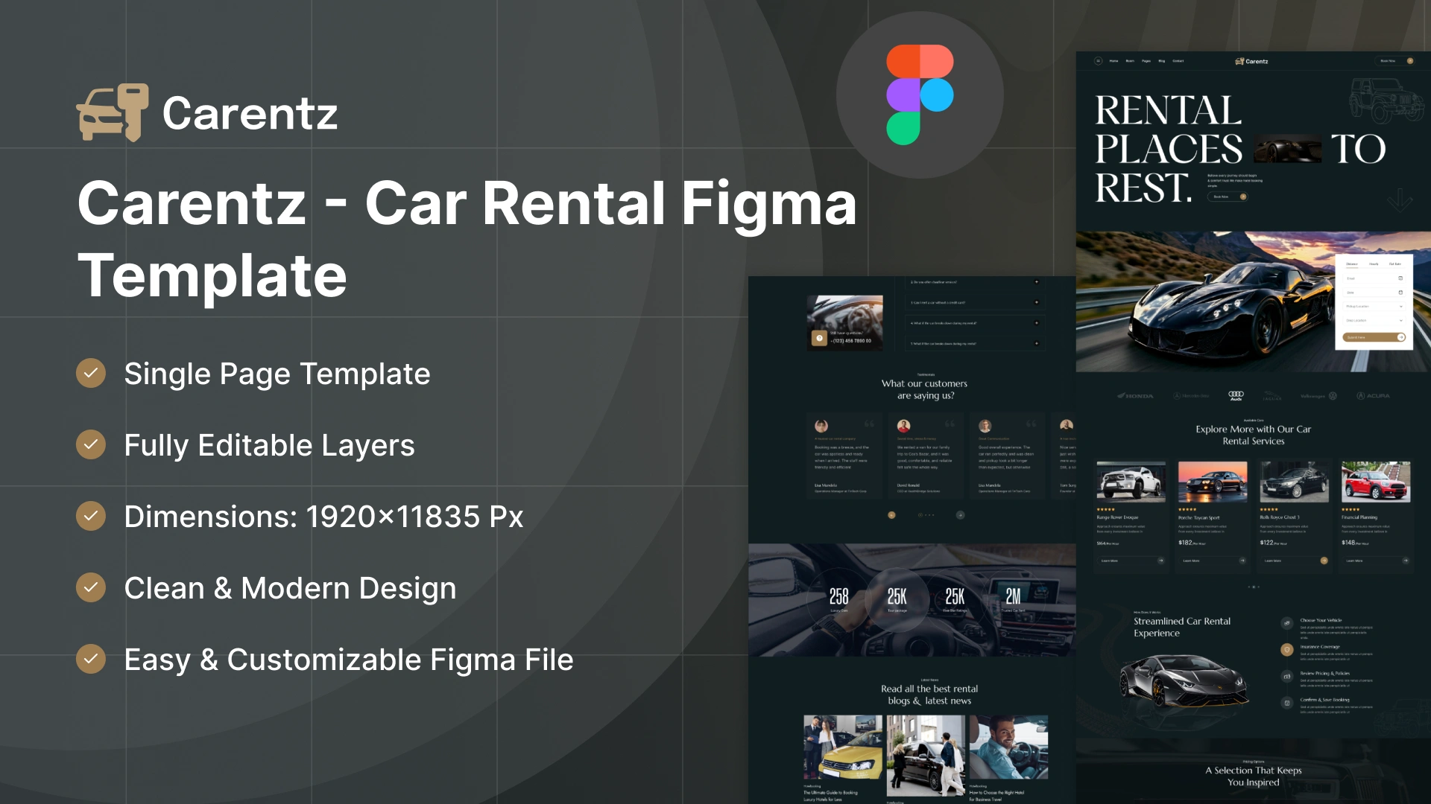Open the hamburger menu in the preview header

click(1098, 61)
